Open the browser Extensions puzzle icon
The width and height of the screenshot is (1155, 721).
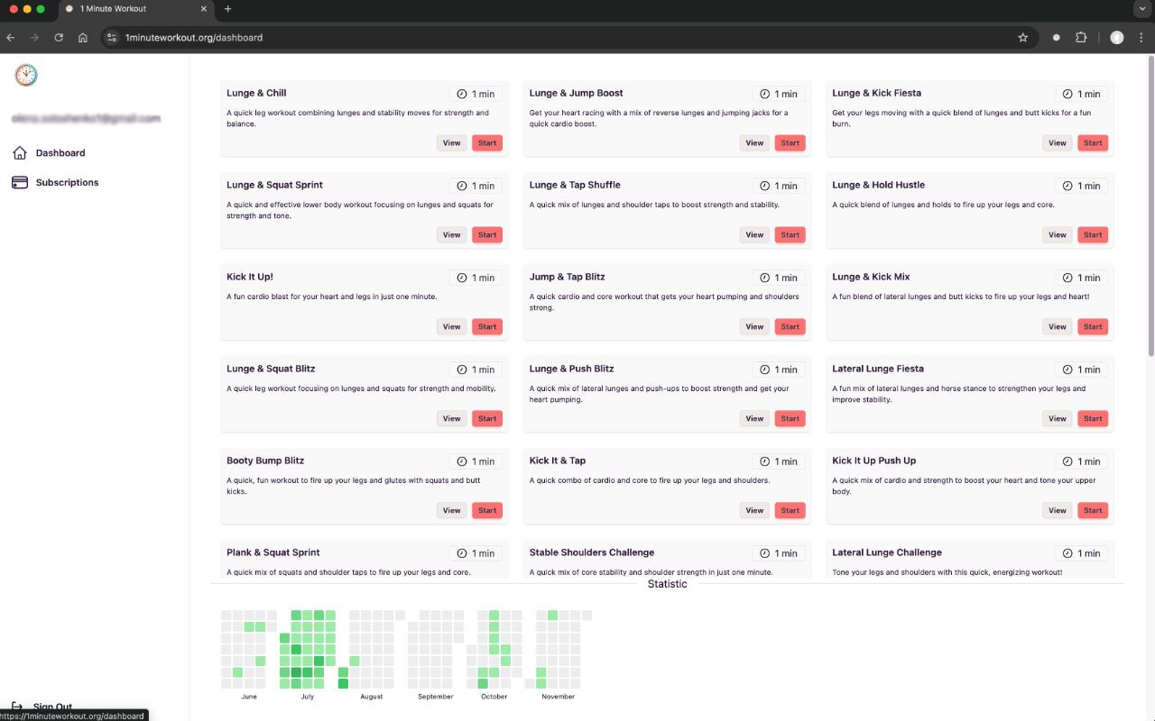click(x=1081, y=38)
